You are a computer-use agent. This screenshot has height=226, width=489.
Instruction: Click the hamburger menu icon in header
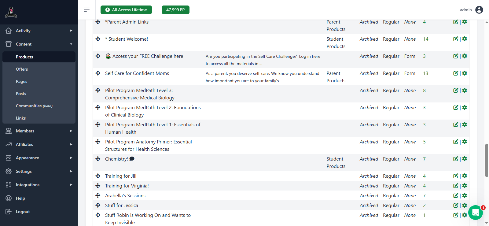(x=87, y=10)
